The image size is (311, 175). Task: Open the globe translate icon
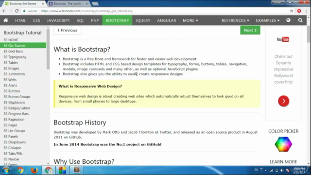(x=288, y=20)
